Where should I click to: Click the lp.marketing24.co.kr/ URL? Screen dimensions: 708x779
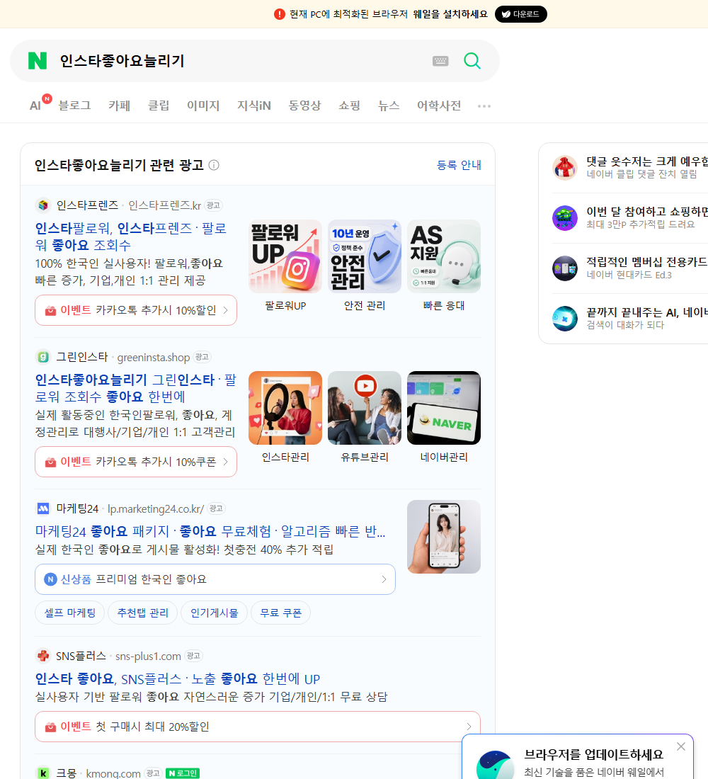[x=156, y=508]
